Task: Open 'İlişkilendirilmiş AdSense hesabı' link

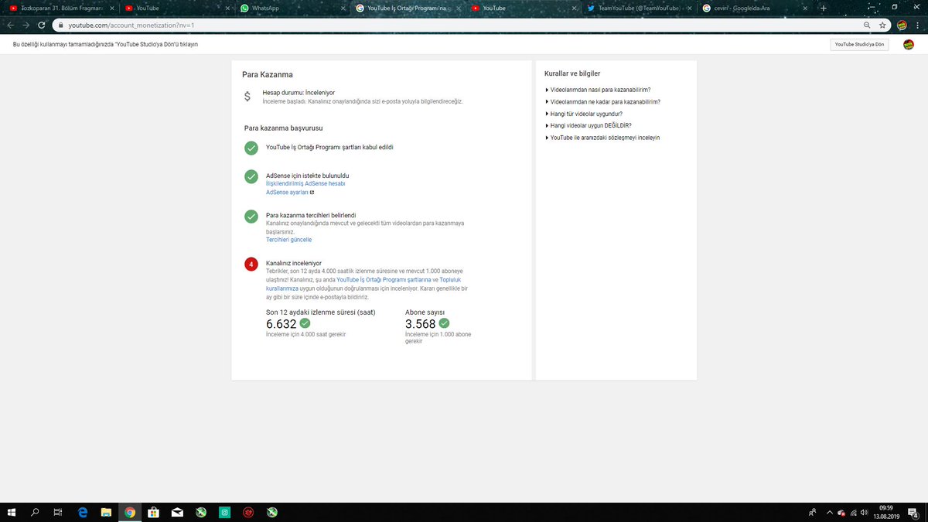Action: 305,184
